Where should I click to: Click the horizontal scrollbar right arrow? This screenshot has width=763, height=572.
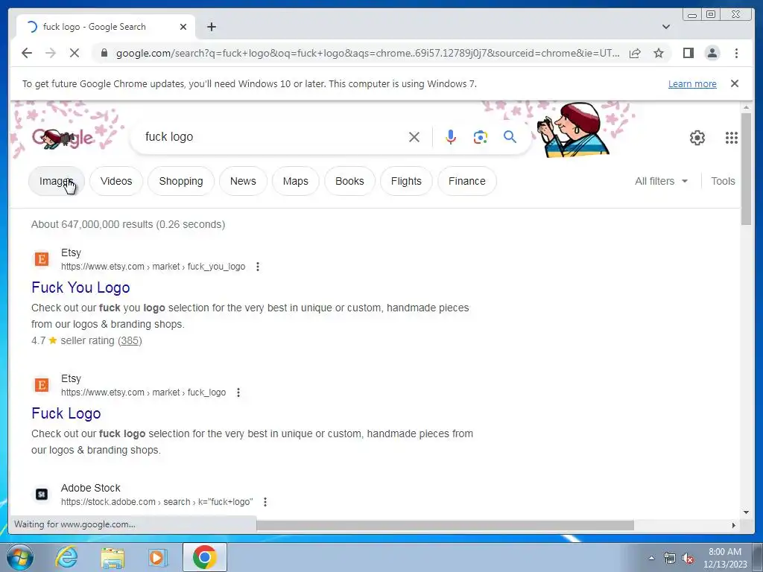(734, 525)
